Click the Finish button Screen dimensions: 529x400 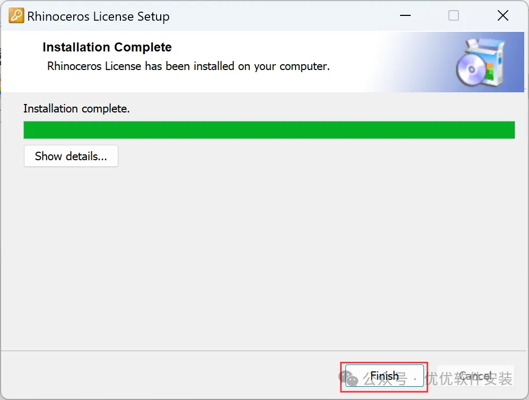[x=384, y=376]
